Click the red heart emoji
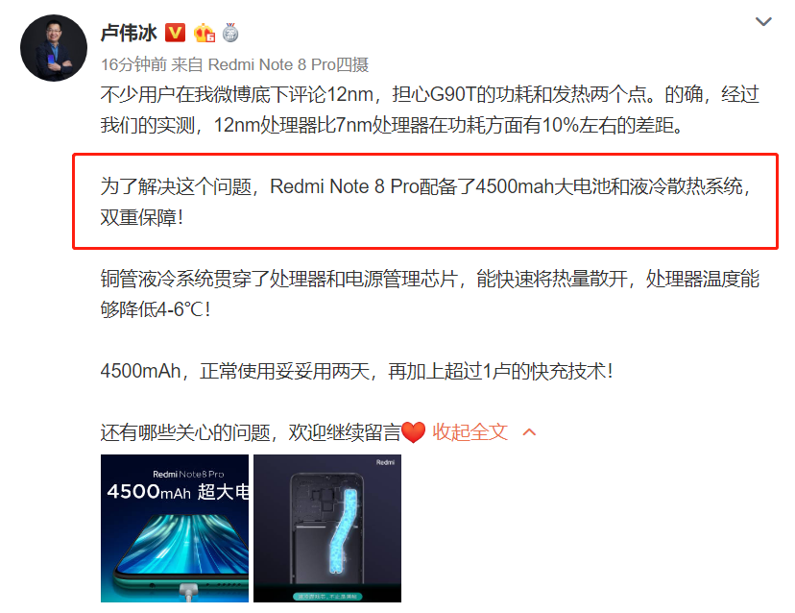The height and width of the screenshot is (613, 795). (x=413, y=432)
